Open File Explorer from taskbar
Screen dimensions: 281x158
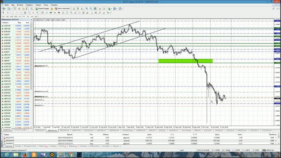click(x=16, y=154)
